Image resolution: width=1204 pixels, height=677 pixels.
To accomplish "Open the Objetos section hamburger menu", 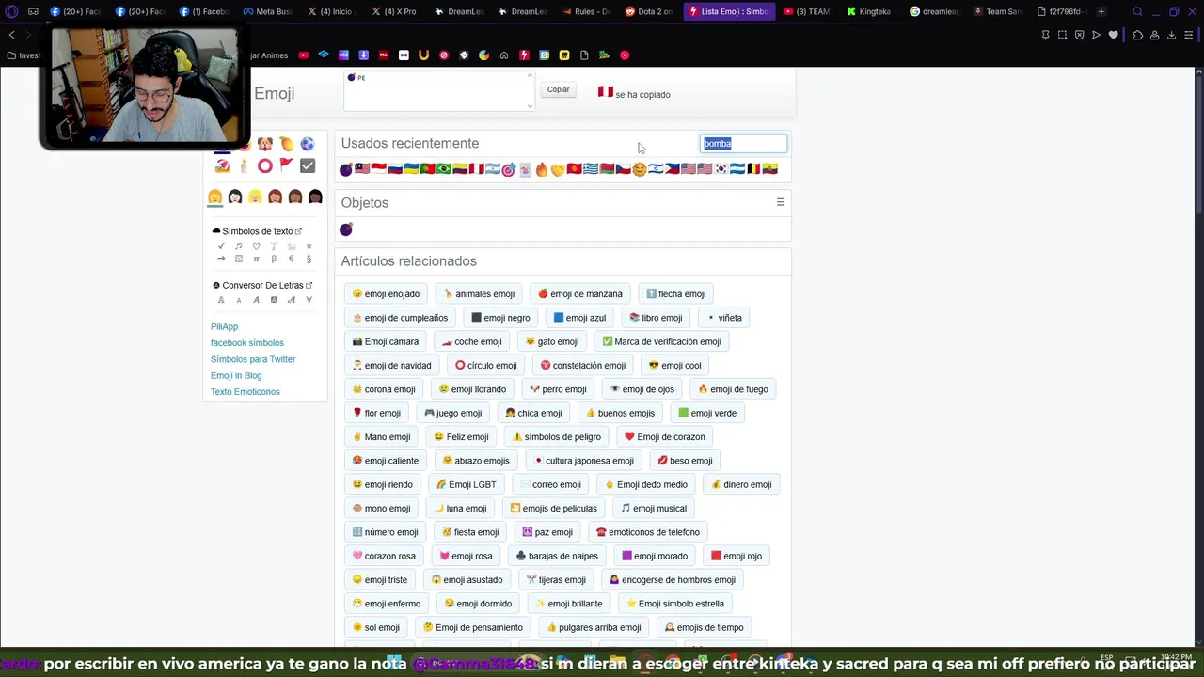I will (x=780, y=202).
